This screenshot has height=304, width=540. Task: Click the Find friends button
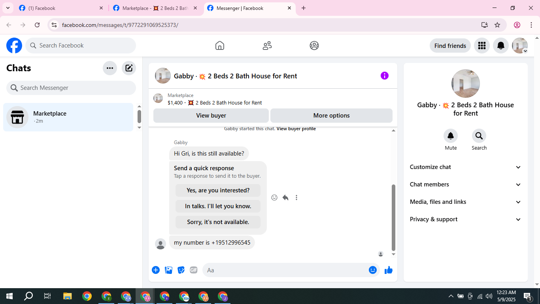pos(450,46)
